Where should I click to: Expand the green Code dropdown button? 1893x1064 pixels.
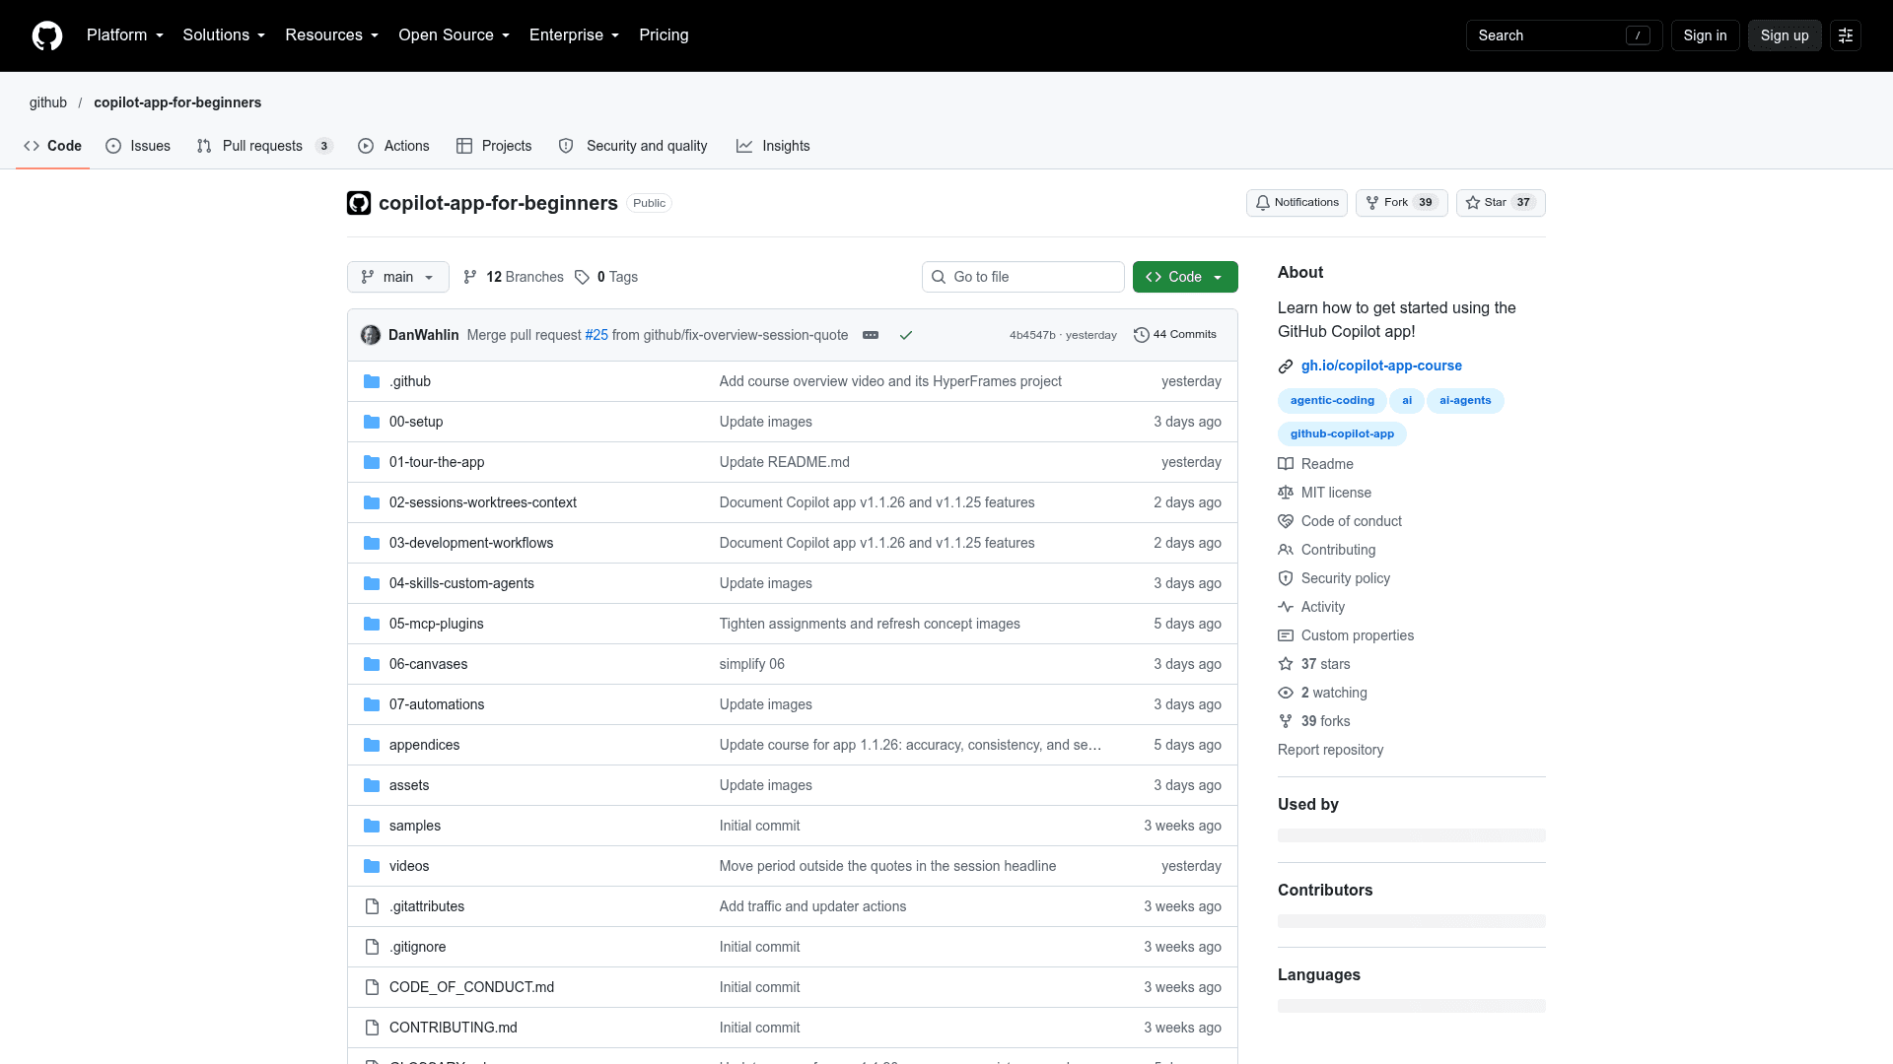(x=1185, y=277)
